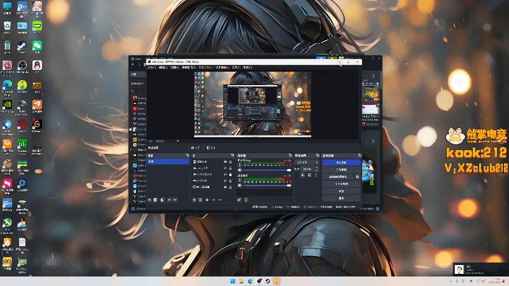
Task: Toggle visibility eye of the text source
Action: (x=225, y=168)
